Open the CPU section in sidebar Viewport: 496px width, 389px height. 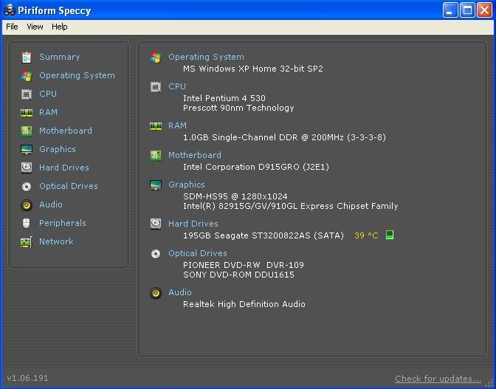coord(48,94)
